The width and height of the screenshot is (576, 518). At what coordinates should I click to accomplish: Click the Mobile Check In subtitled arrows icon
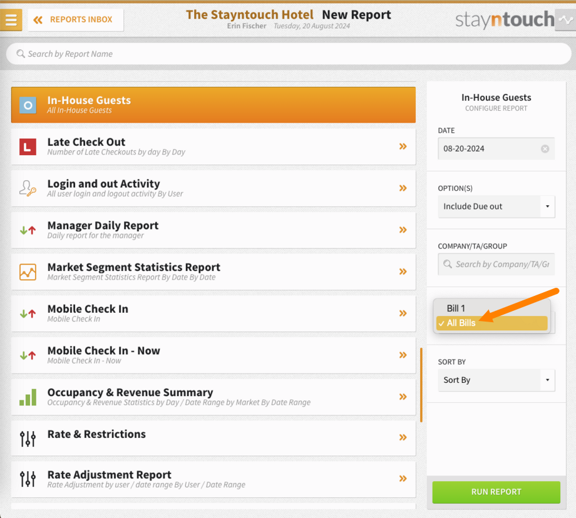click(x=28, y=313)
